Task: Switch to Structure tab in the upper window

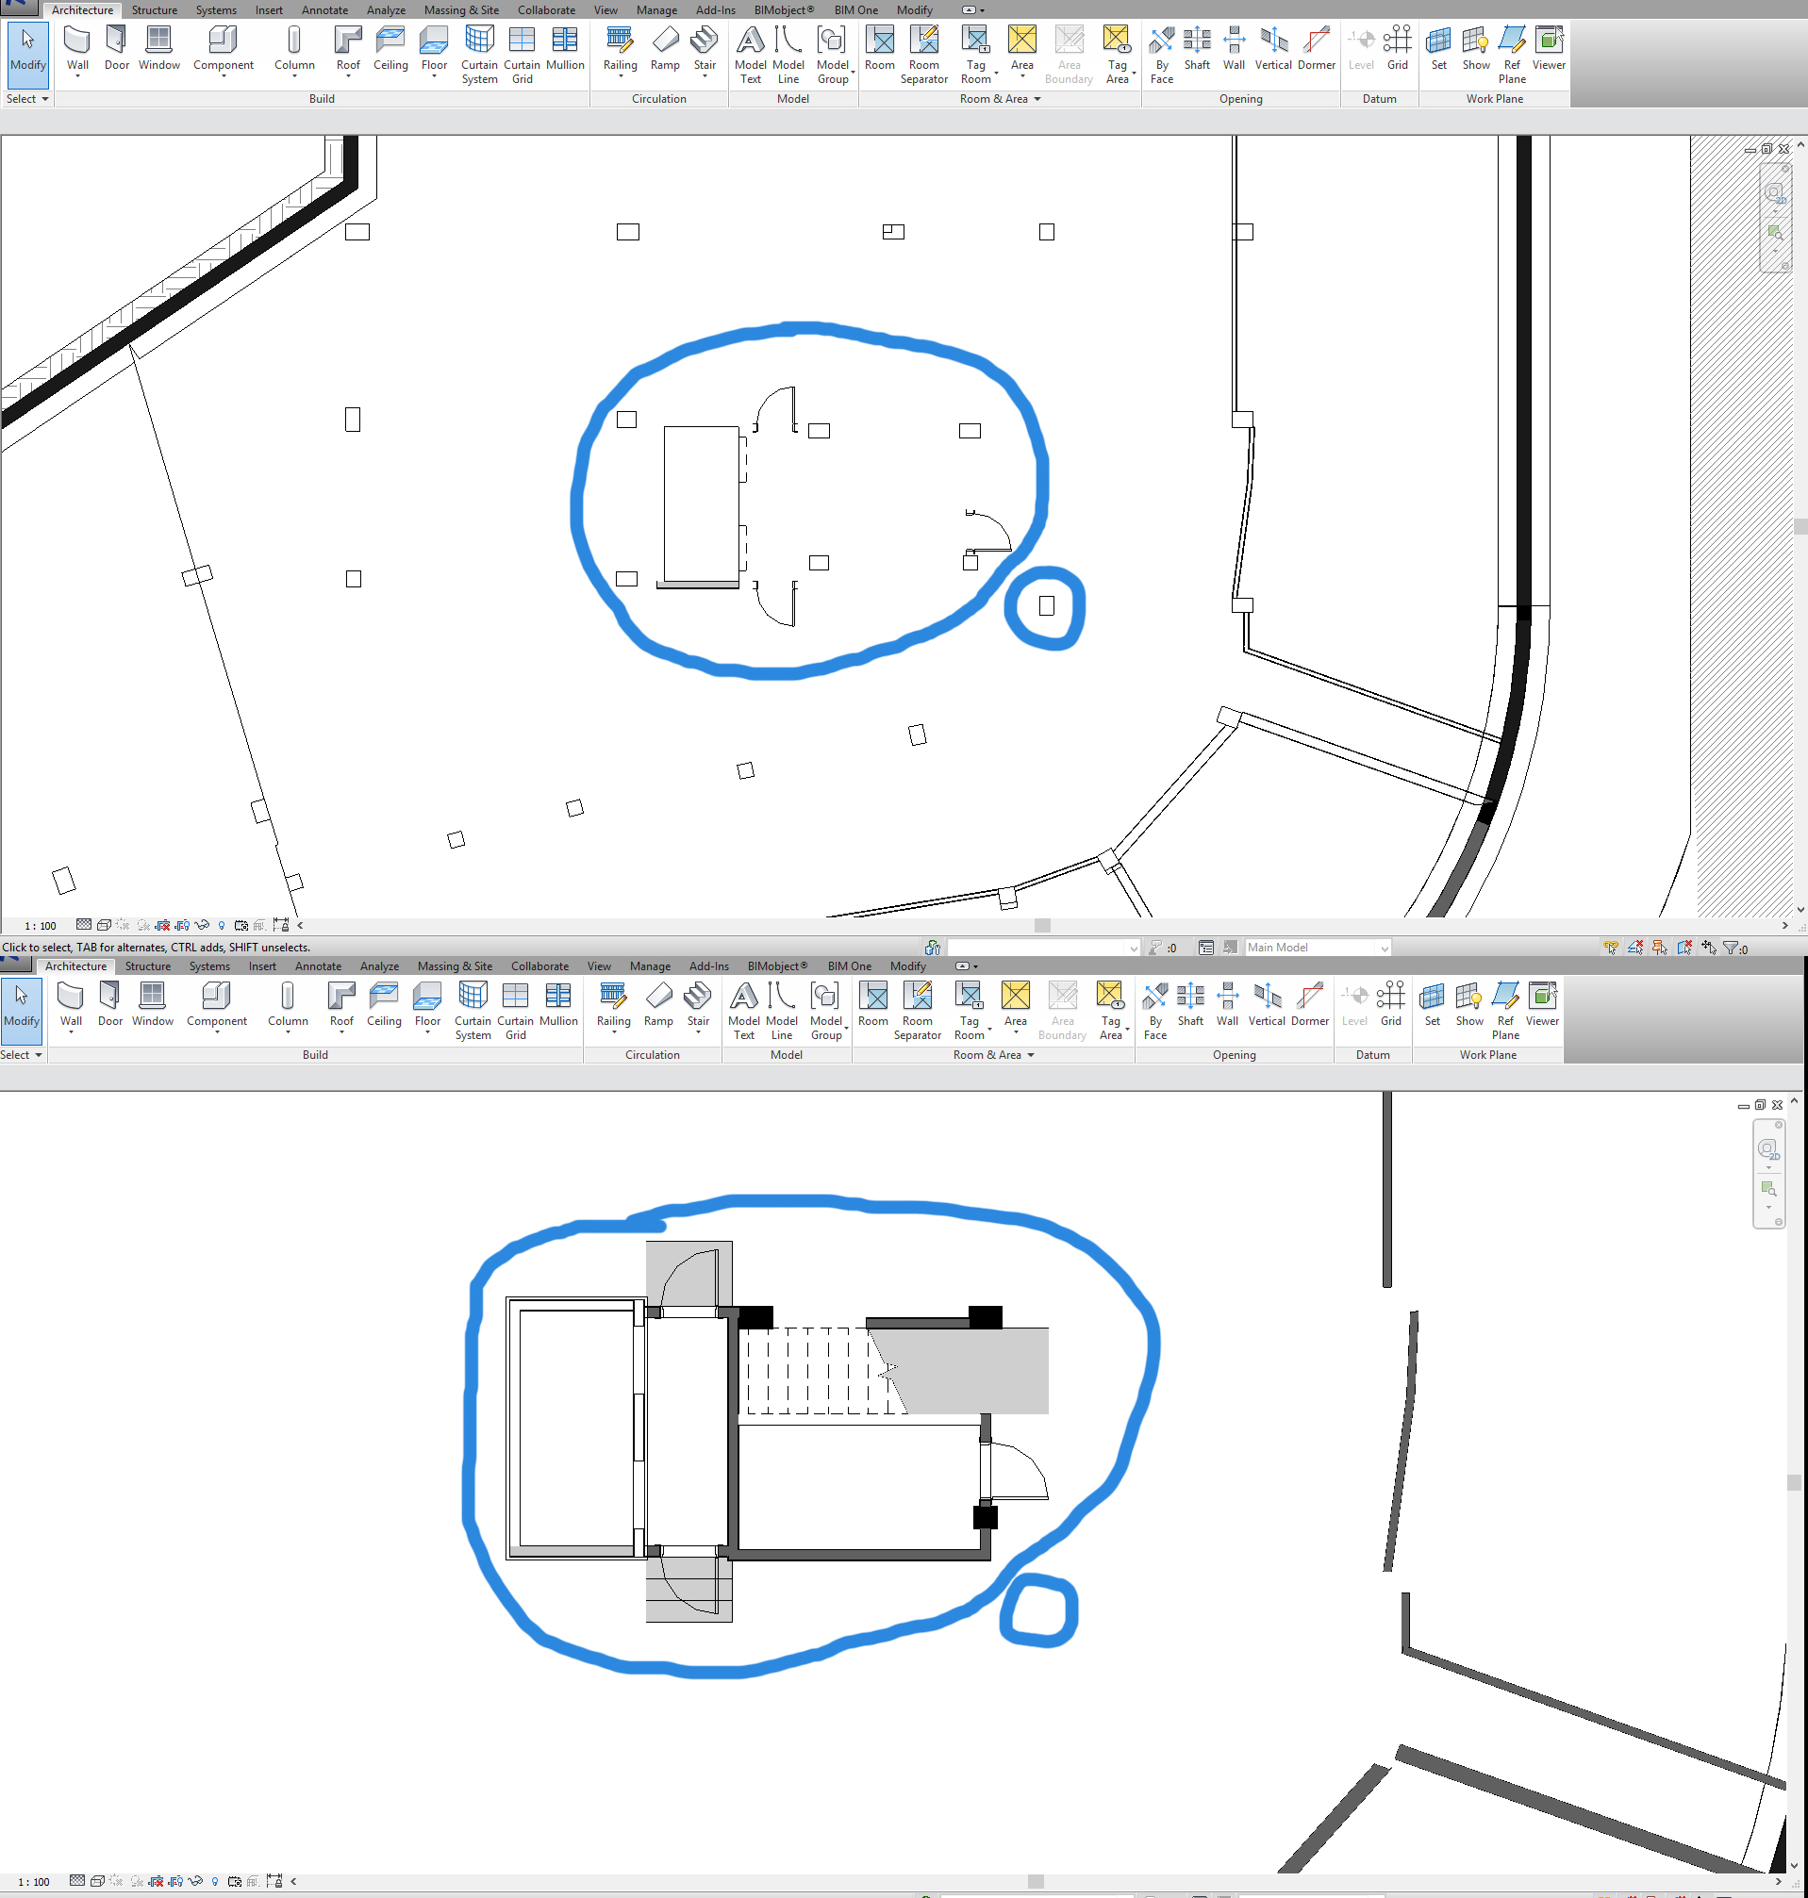Action: (x=154, y=9)
